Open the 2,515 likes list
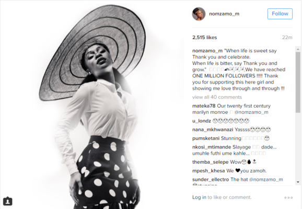 204,38
